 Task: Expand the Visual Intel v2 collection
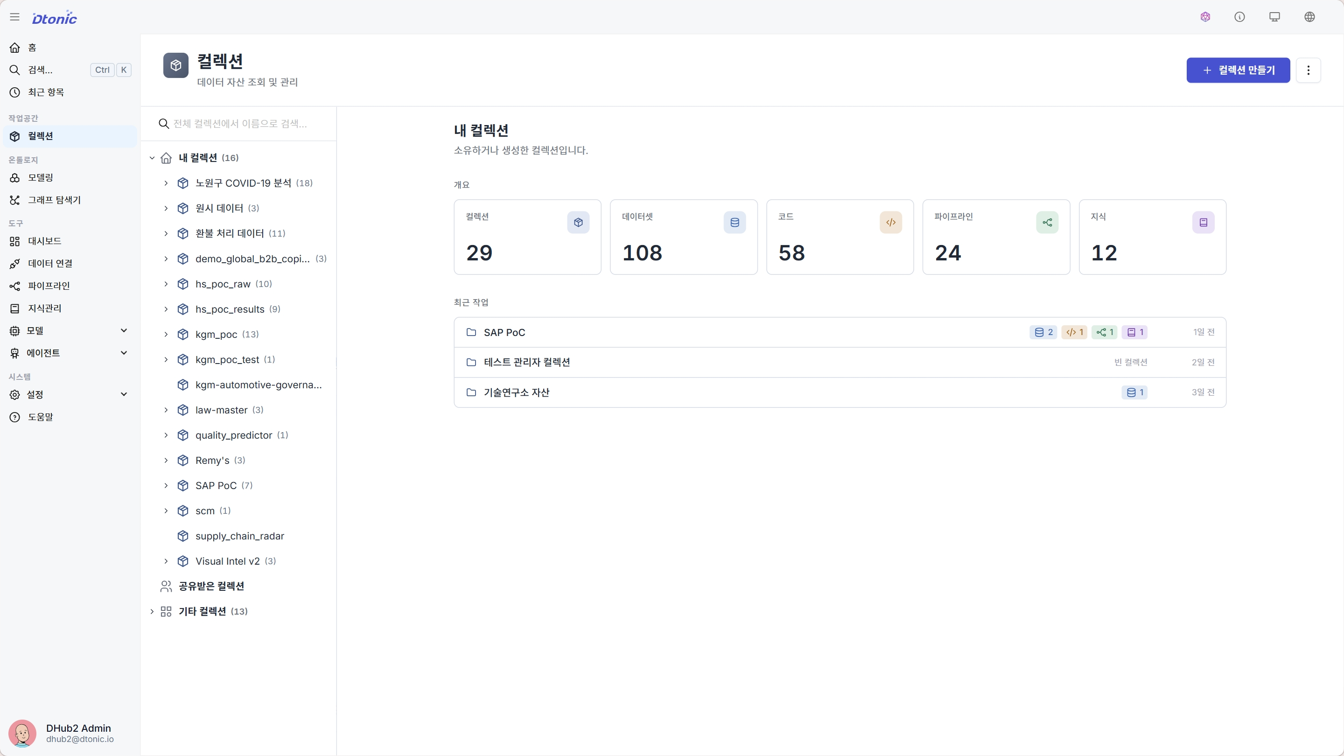[166, 561]
